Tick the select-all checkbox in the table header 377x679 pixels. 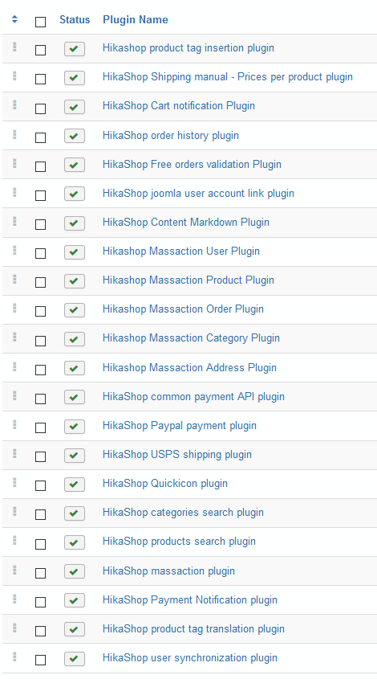point(40,22)
